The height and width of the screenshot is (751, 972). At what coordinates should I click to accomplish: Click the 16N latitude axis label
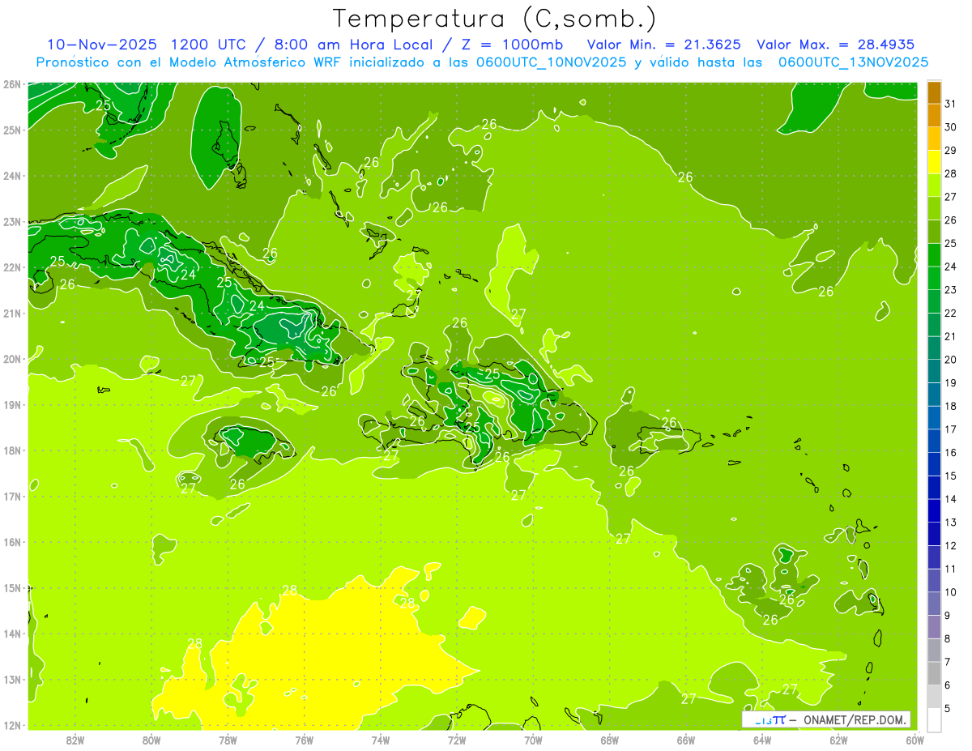point(11,542)
